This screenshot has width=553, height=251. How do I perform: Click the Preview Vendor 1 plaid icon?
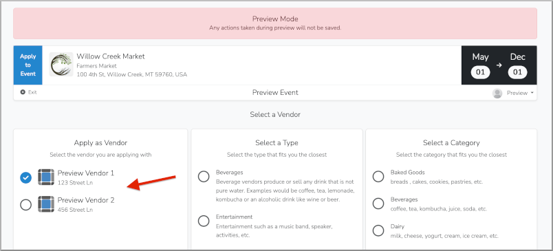click(46, 177)
